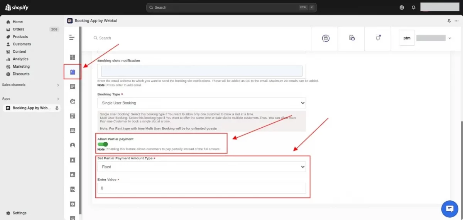Viewport: 463px width, 220px height.
Task: Open the document list icon in app sidebar
Action: (72, 87)
